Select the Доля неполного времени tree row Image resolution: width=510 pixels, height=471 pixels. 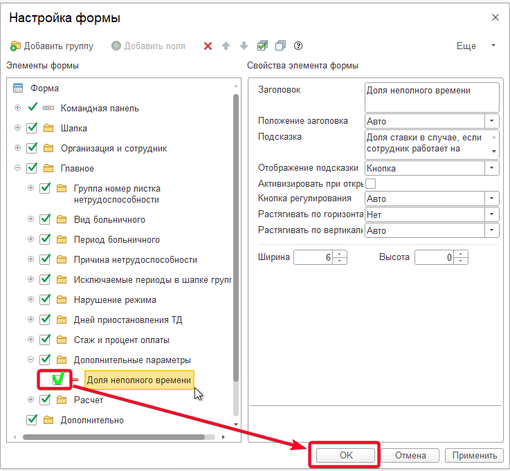pyautogui.click(x=139, y=380)
